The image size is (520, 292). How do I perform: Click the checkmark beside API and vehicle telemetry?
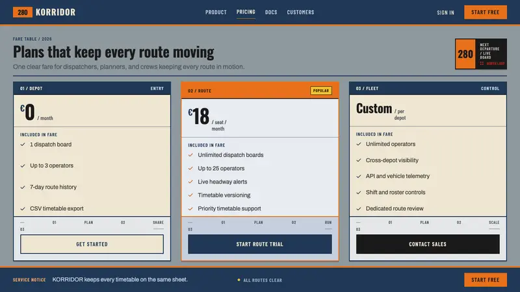pos(359,176)
